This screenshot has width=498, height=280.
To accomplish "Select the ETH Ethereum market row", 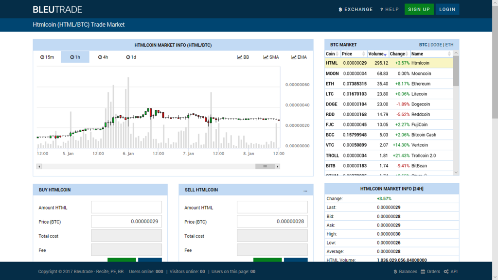I will point(389,84).
